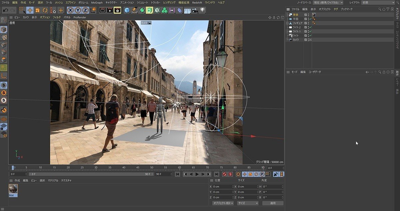Toggle the Z axis lock

click(85, 10)
